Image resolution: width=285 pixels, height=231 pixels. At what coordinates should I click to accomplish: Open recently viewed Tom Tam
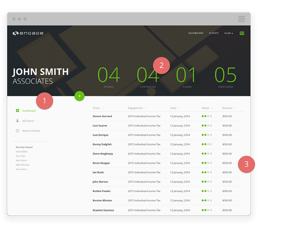[20, 156]
